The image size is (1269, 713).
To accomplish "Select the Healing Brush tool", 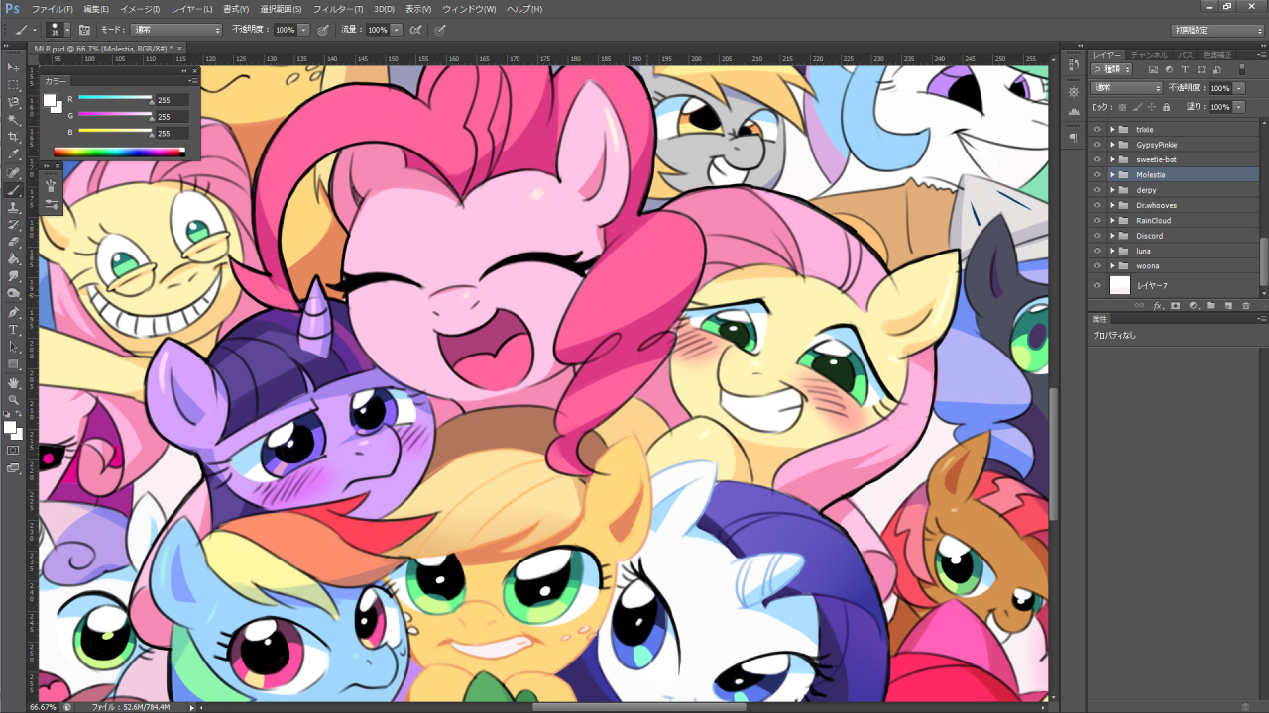I will [14, 172].
